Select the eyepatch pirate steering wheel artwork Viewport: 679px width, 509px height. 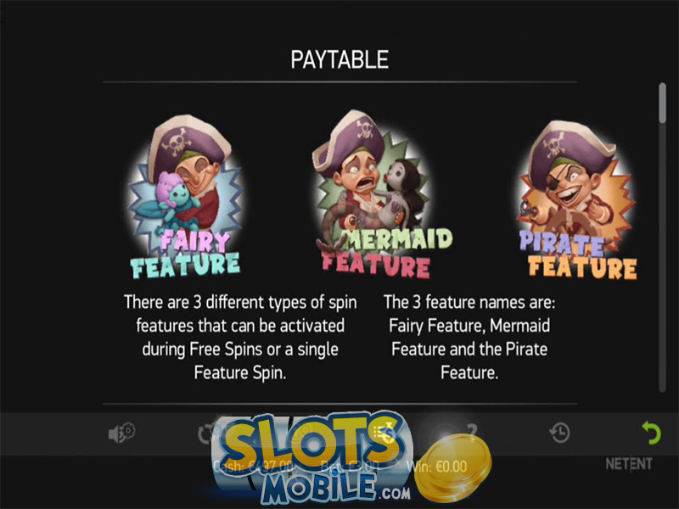click(x=578, y=199)
